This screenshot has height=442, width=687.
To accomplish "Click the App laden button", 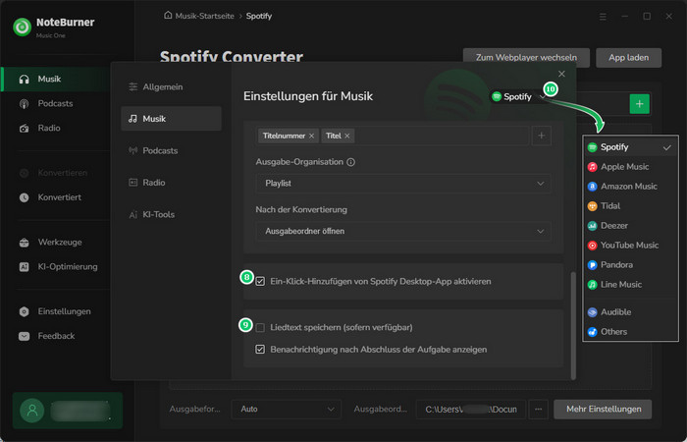I will tap(628, 57).
